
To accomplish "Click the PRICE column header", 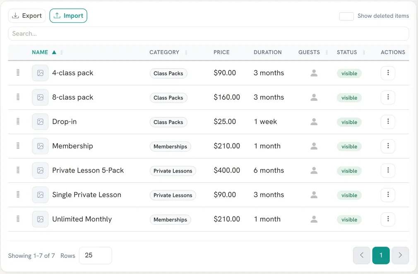I will [x=221, y=52].
